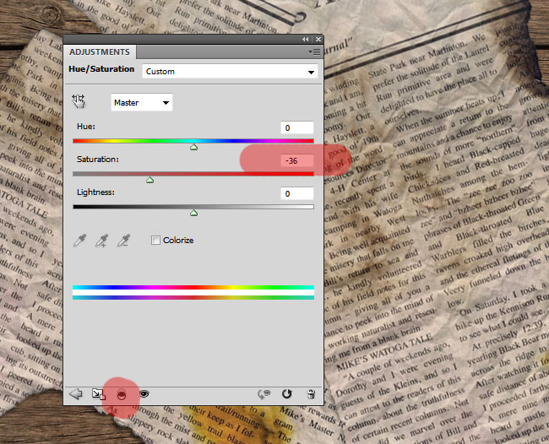
Task: Click the upper color spectrum bar
Action: 193,287
